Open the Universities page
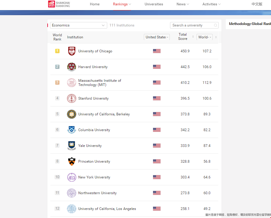 point(154,4)
